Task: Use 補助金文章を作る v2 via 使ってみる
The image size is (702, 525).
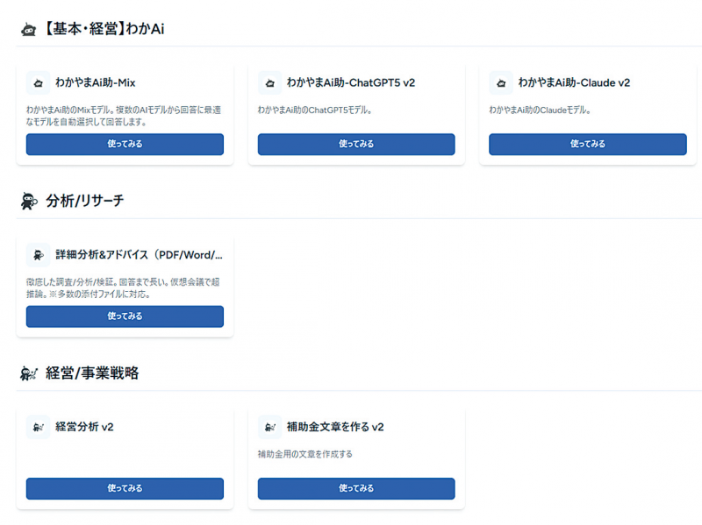Action: (x=356, y=488)
